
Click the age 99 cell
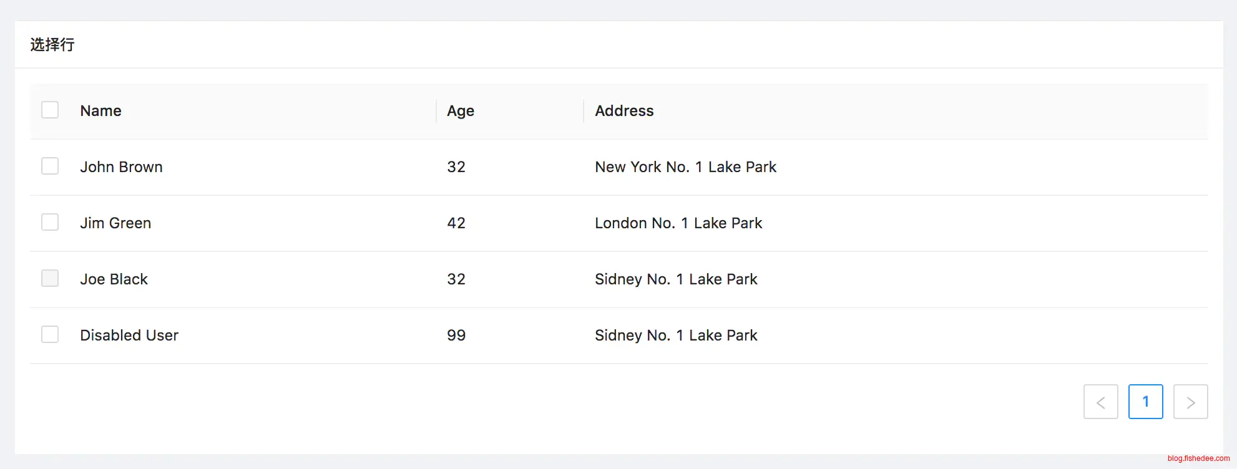tap(456, 336)
